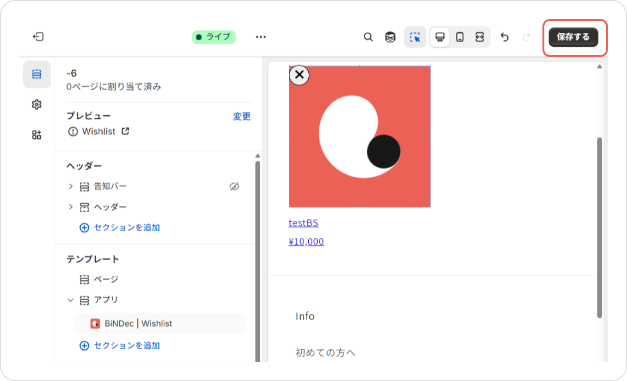
Task: Open Wishlist preview external link icon
Action: (x=125, y=131)
